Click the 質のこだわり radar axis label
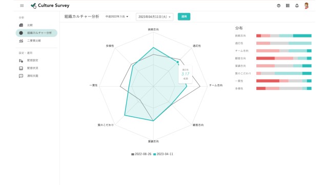 click(106, 125)
